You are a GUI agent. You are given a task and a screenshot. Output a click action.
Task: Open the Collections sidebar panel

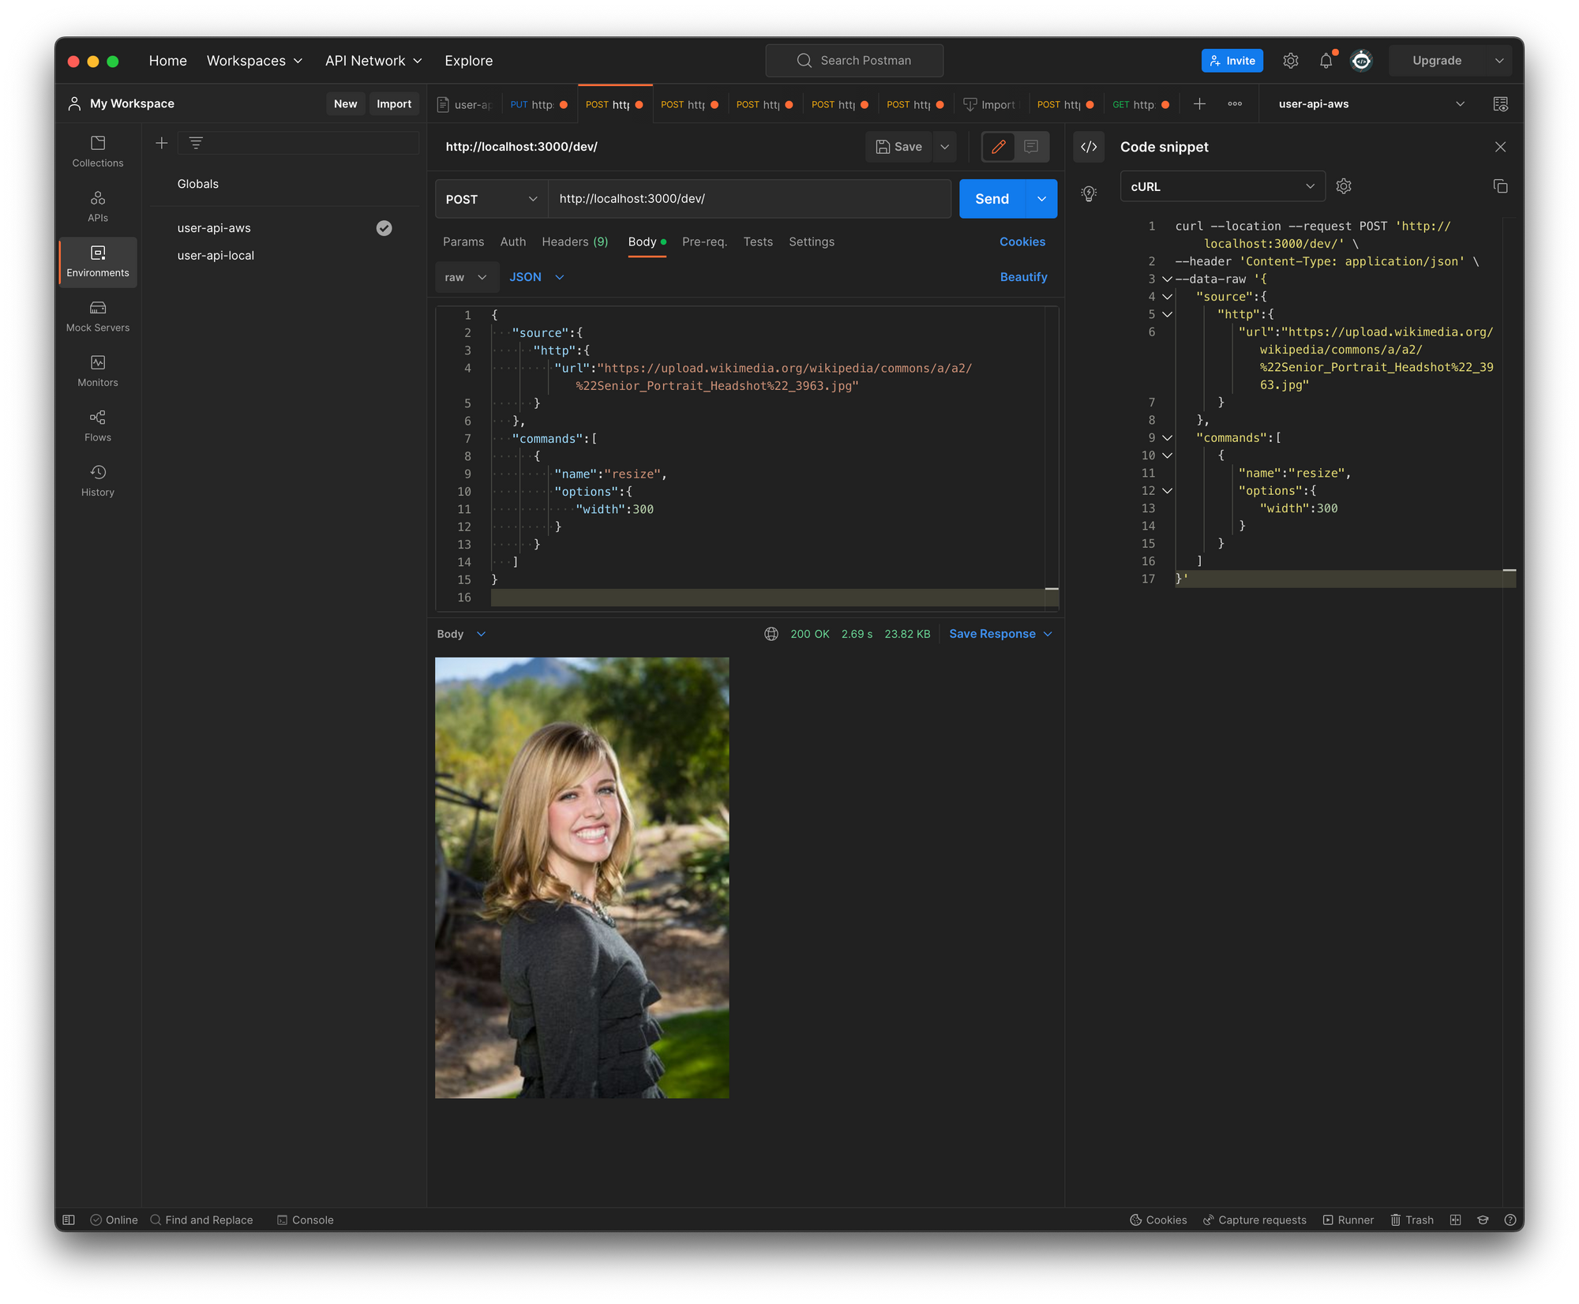tap(98, 151)
